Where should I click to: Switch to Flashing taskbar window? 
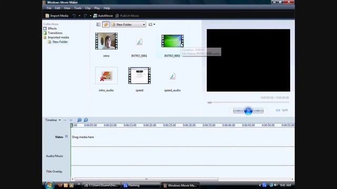point(141,185)
